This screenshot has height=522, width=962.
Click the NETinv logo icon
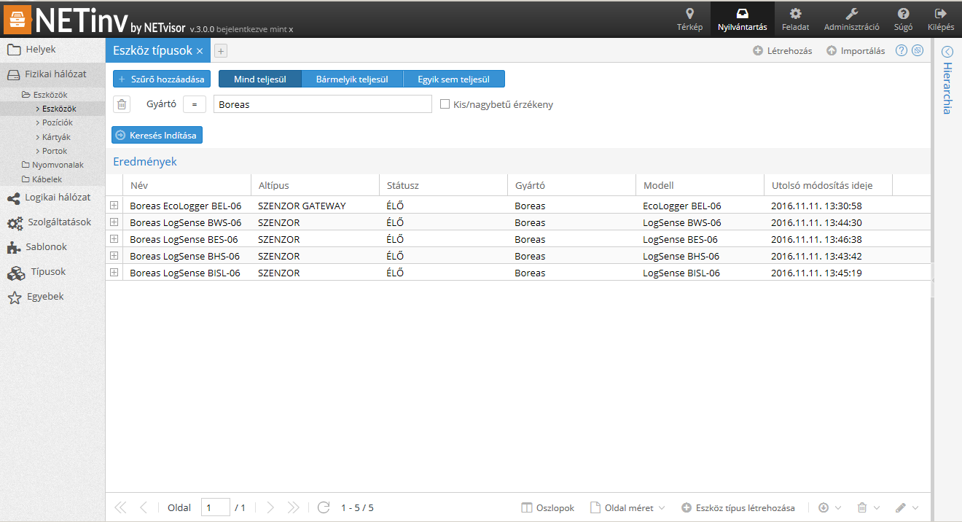[x=17, y=19]
